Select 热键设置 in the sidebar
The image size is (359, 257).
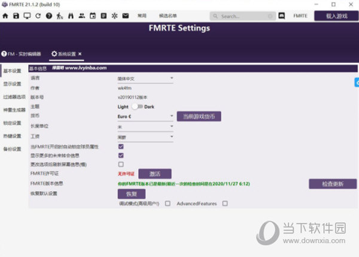[12, 136]
